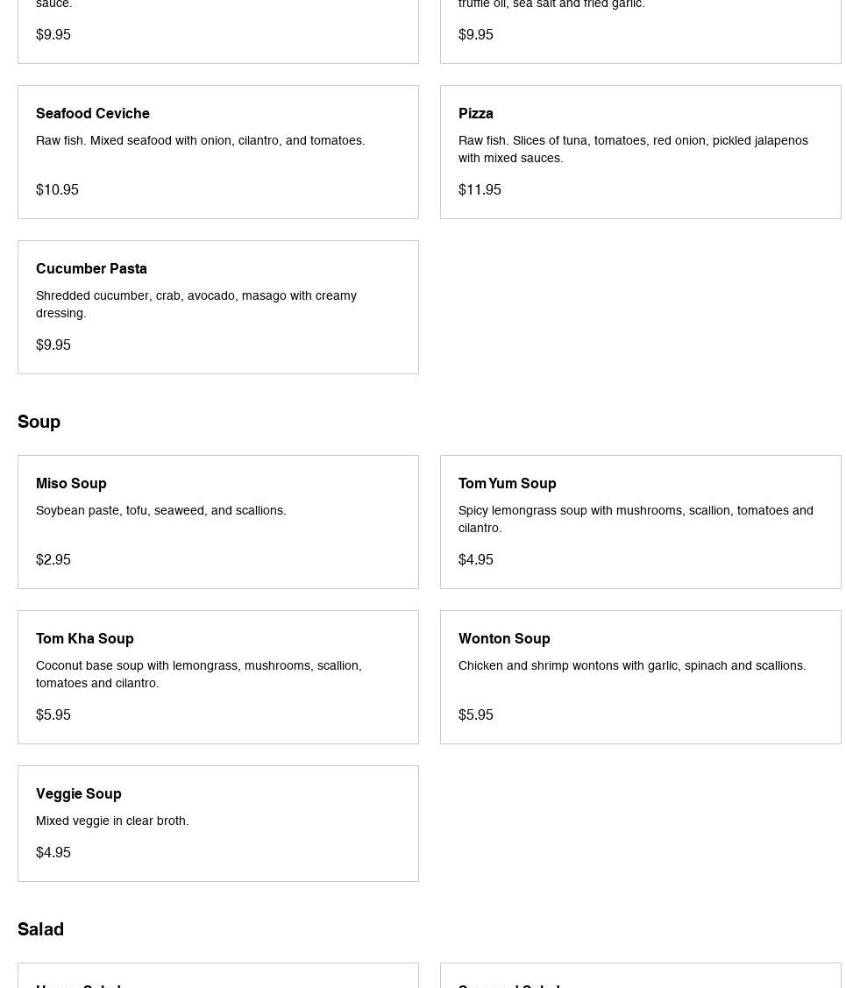Click the Tom Kha Soup $5.95 price

tap(53, 715)
